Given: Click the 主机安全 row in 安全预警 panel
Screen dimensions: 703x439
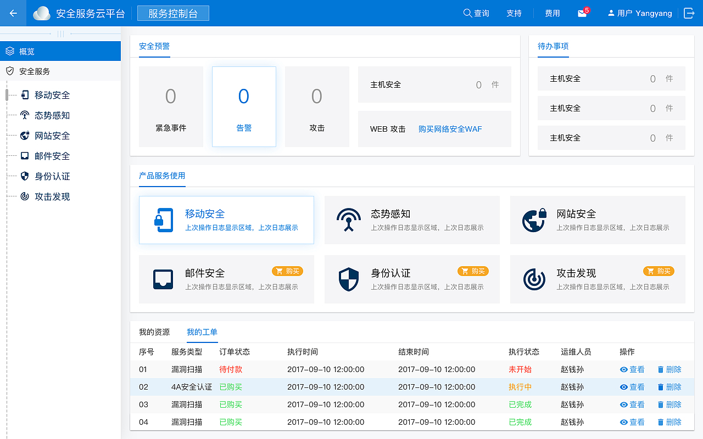Looking at the screenshot, I should click(434, 85).
